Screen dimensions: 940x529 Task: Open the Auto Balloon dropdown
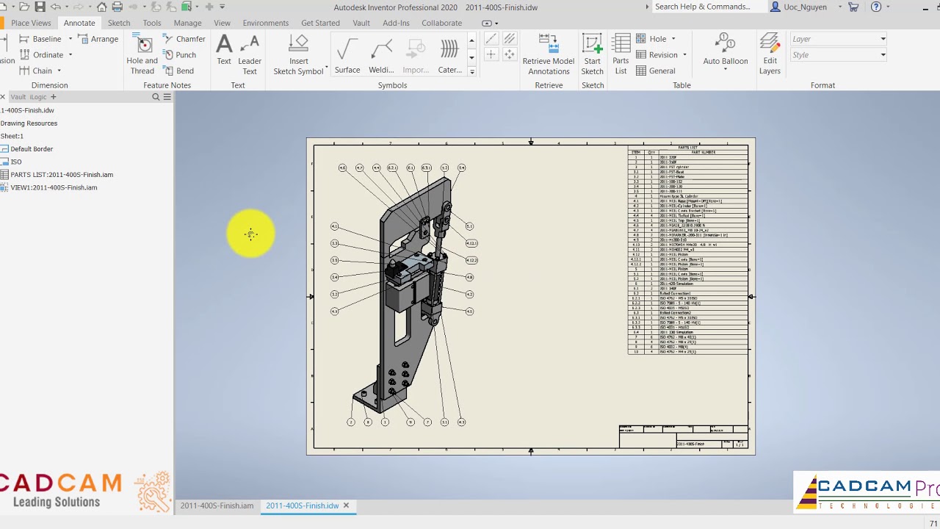[x=726, y=70]
